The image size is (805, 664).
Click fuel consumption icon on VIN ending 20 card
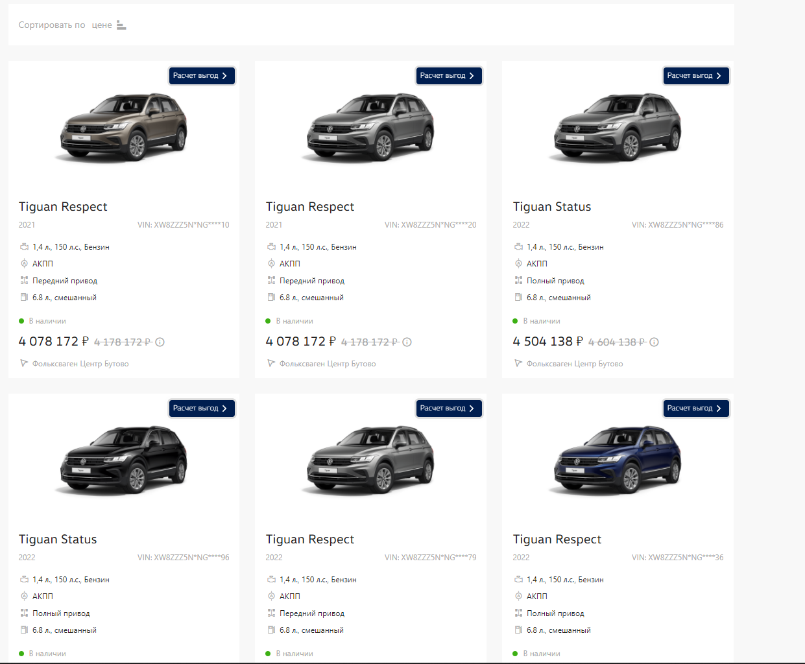coord(271,297)
